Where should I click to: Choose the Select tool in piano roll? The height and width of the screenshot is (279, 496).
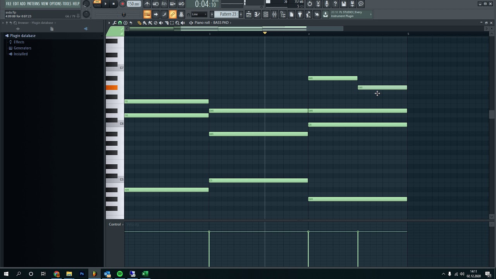(x=172, y=23)
